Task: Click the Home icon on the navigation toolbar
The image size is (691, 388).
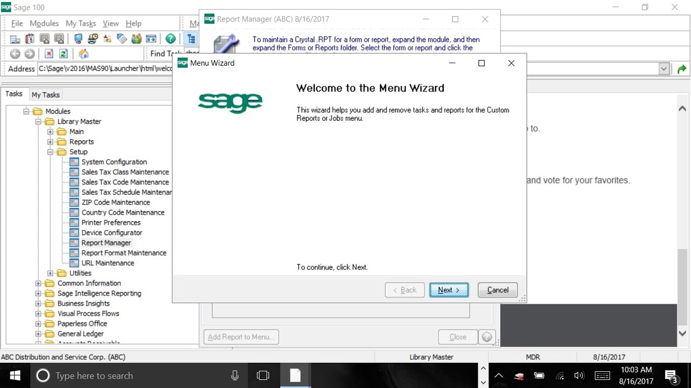Action: [84, 53]
